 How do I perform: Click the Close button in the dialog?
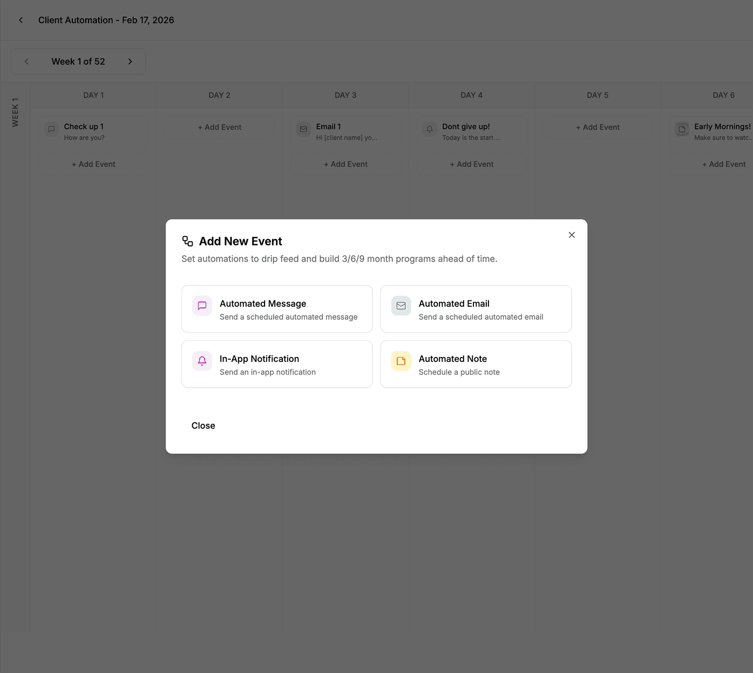(x=203, y=425)
